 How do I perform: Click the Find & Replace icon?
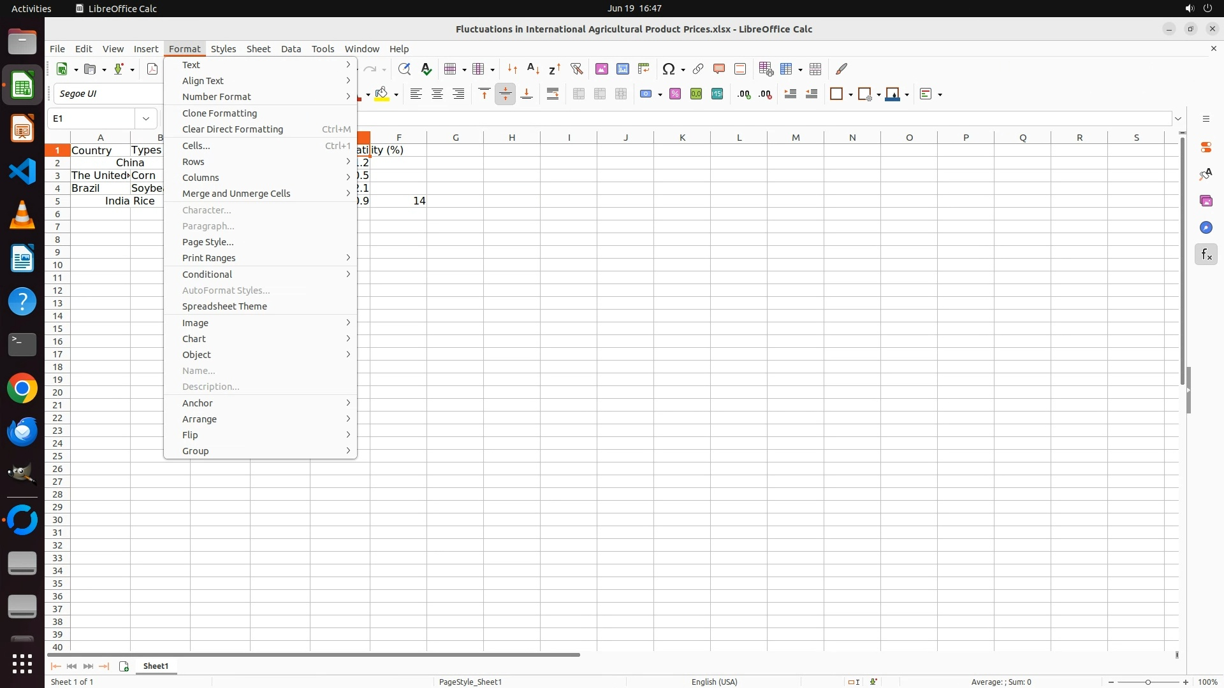coord(404,69)
